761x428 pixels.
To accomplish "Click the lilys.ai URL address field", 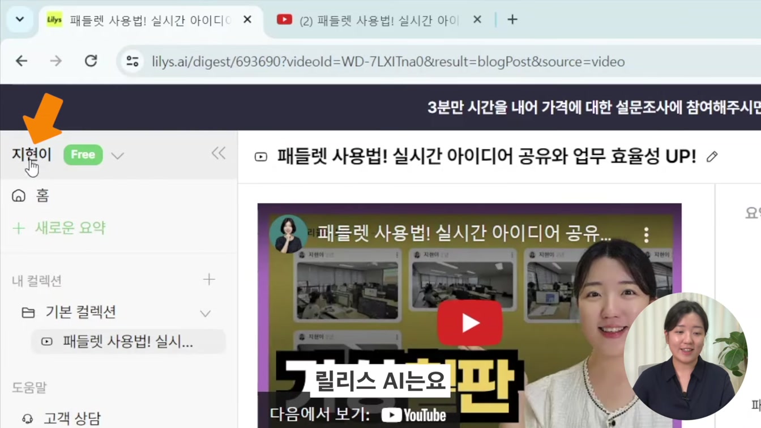I will pyautogui.click(x=388, y=62).
